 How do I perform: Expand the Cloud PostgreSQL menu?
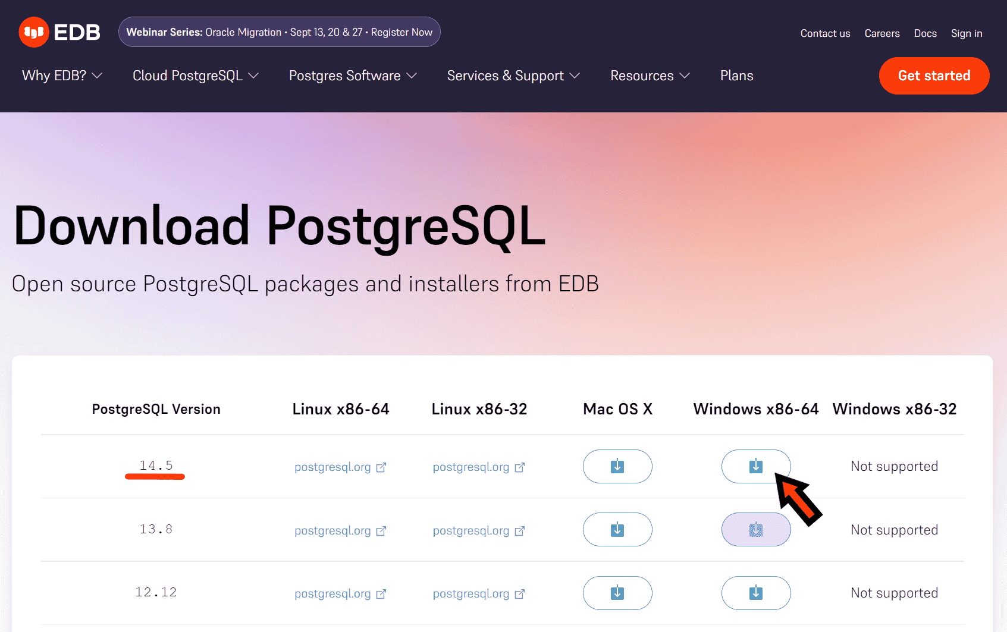[x=196, y=76]
